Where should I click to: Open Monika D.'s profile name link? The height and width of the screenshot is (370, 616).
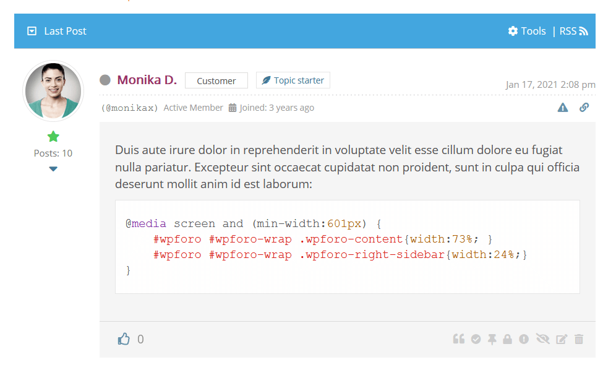click(147, 80)
